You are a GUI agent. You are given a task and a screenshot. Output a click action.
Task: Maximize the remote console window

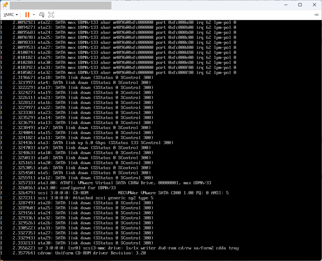[x=300, y=5]
